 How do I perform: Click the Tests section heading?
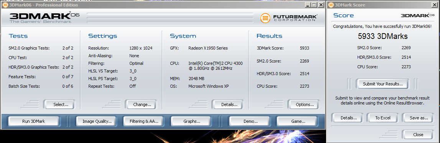pos(18,36)
